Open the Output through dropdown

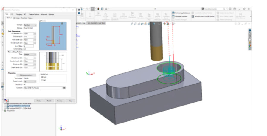pyautogui.click(x=30, y=81)
